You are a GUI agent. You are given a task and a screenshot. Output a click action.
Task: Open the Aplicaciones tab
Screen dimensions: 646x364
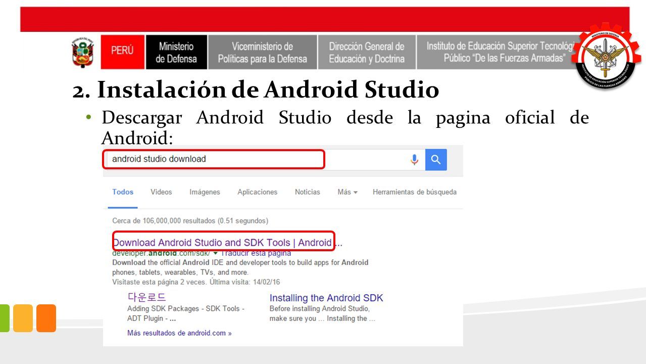[x=258, y=192]
